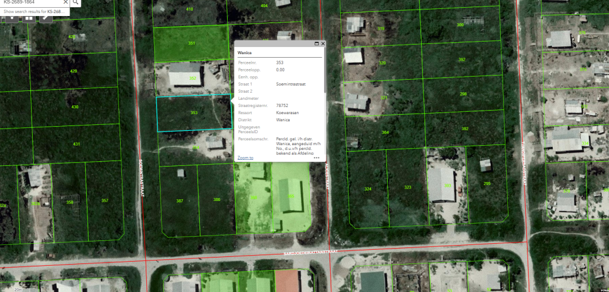Open the basemap gallery four-squares tool
Viewport: 609px width, 292px height.
[x=29, y=17]
